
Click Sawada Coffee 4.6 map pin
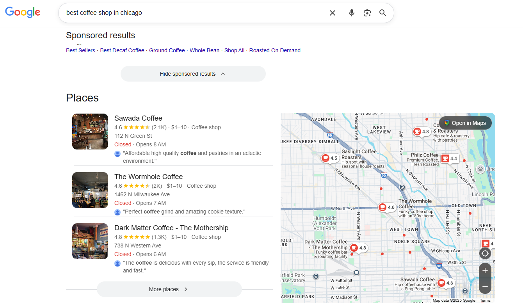(x=445, y=283)
